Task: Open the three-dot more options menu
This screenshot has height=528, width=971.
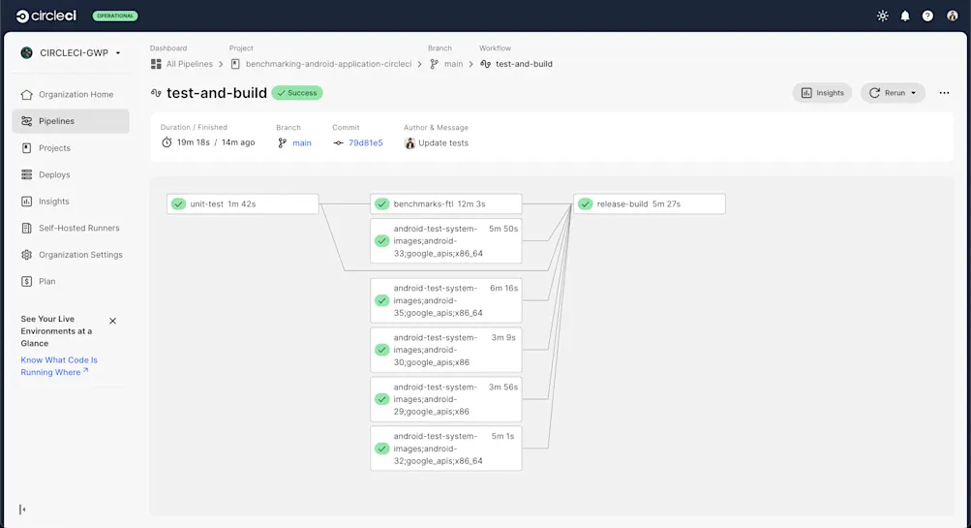Action: point(944,93)
